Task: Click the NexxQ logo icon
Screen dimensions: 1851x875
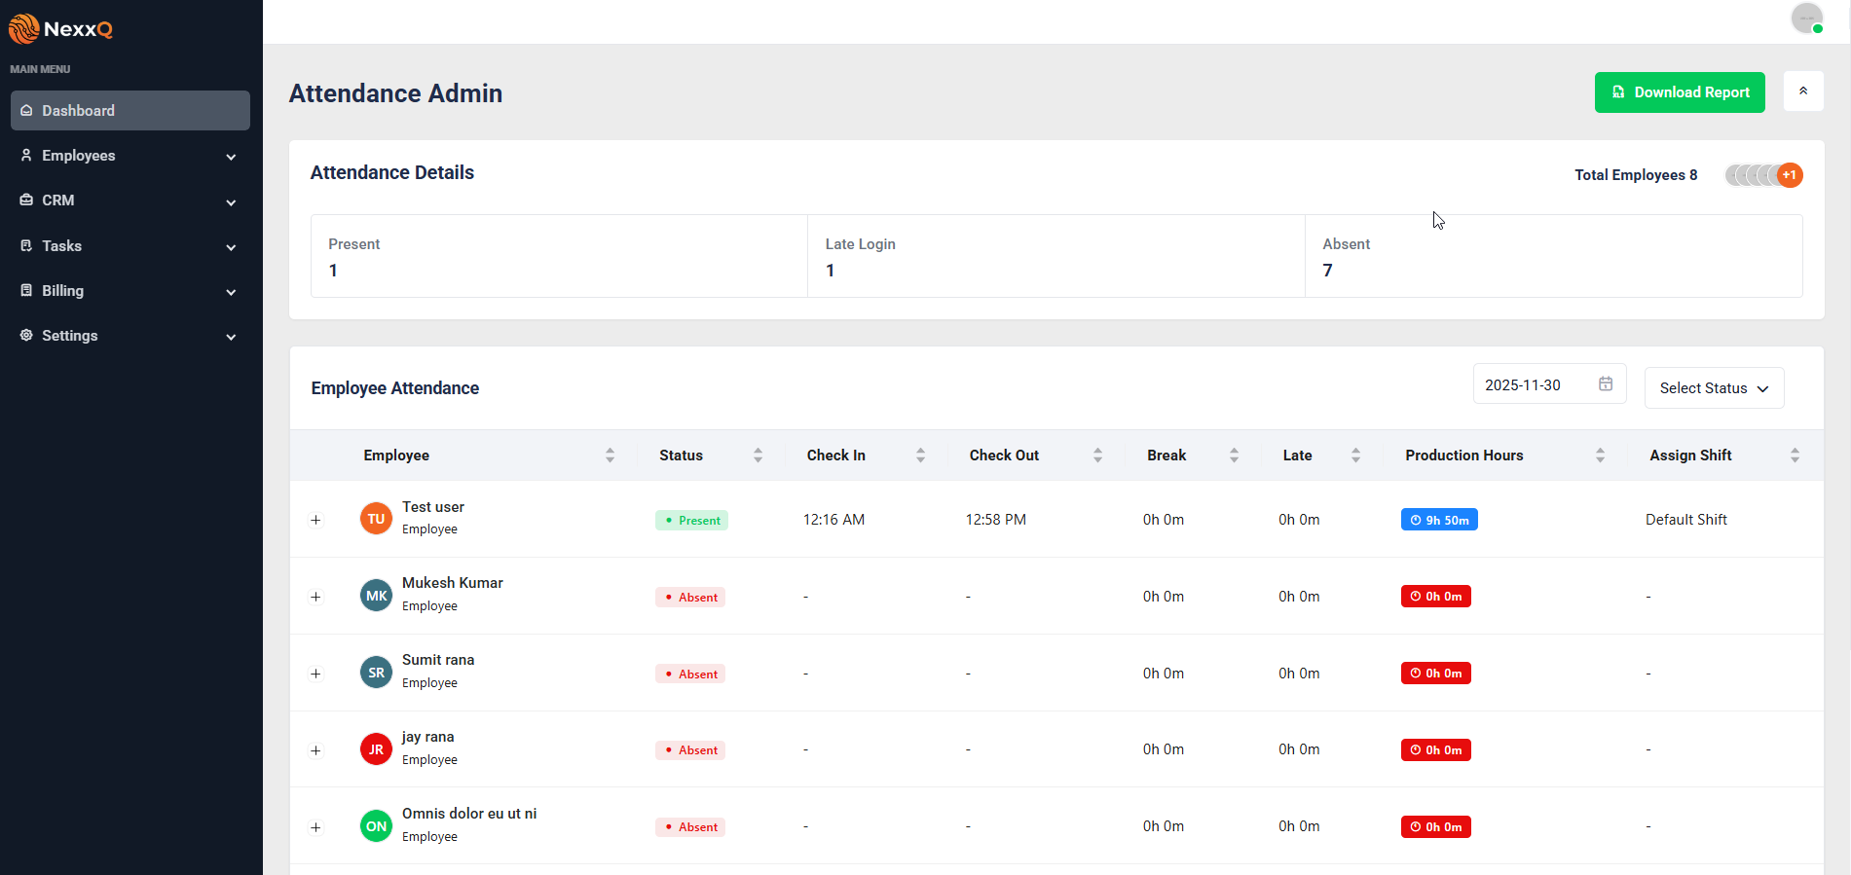Action: click(23, 29)
